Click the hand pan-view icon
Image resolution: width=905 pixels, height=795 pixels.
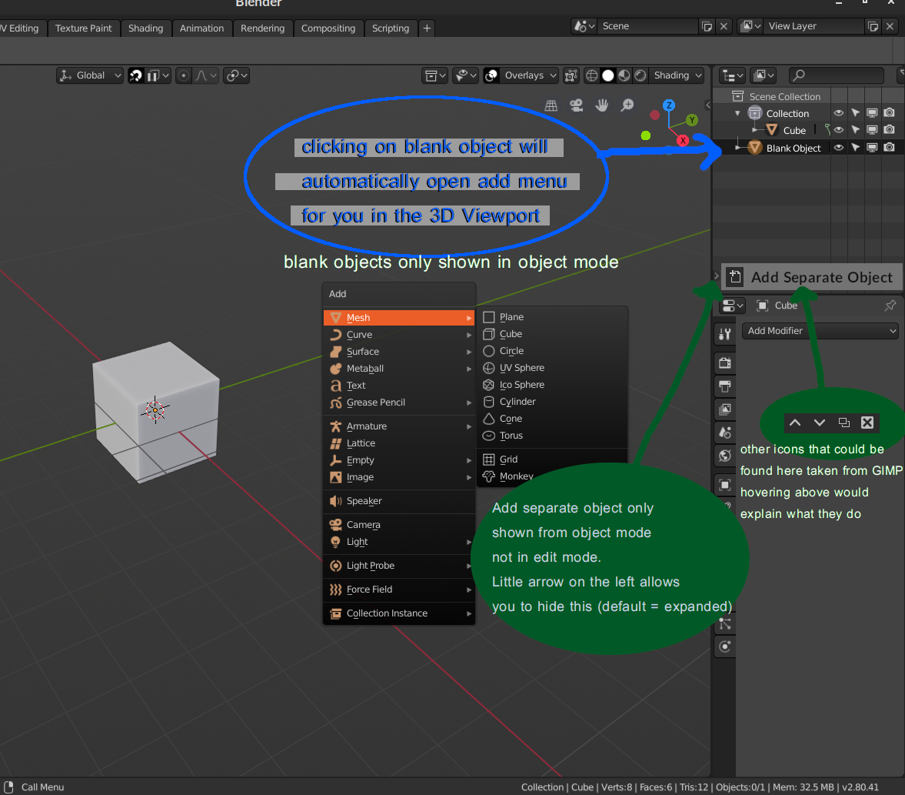click(x=602, y=105)
